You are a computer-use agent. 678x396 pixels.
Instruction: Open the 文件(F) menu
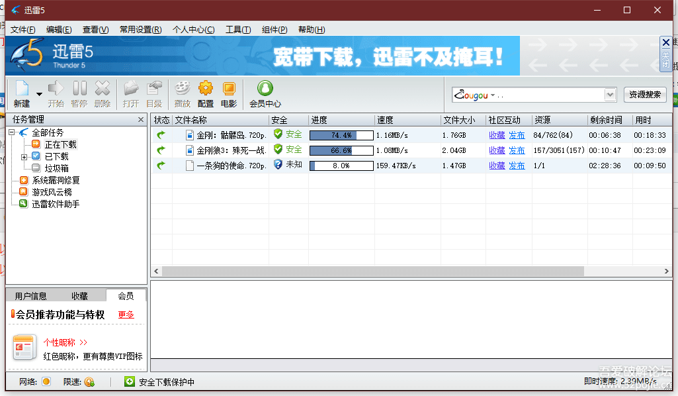tap(22, 29)
